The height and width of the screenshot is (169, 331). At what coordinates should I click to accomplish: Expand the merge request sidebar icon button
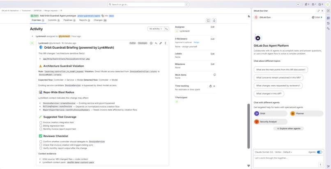[x=208, y=20]
